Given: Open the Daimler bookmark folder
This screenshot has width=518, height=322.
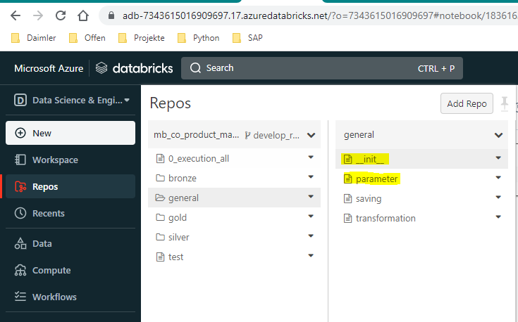Looking at the screenshot, I should click(x=37, y=38).
